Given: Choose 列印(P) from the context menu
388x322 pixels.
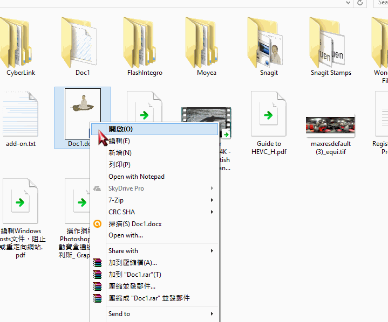Looking at the screenshot, I should (155, 165).
